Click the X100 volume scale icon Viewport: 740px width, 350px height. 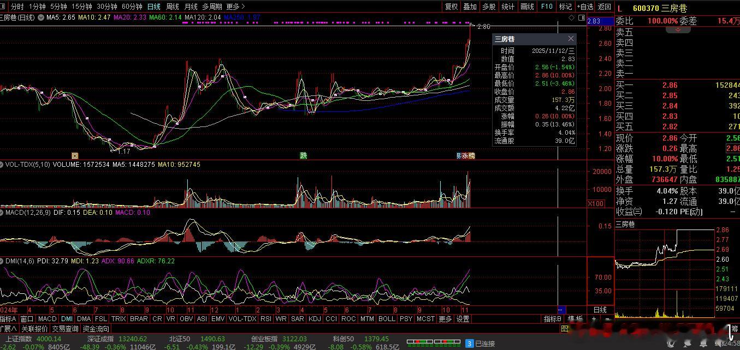(x=595, y=203)
